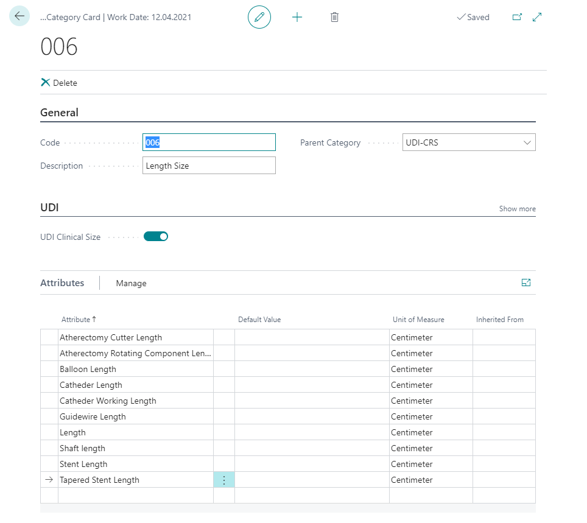Screen dimensions: 587x523
Task: Open card in new window icon
Action: pyautogui.click(x=517, y=17)
